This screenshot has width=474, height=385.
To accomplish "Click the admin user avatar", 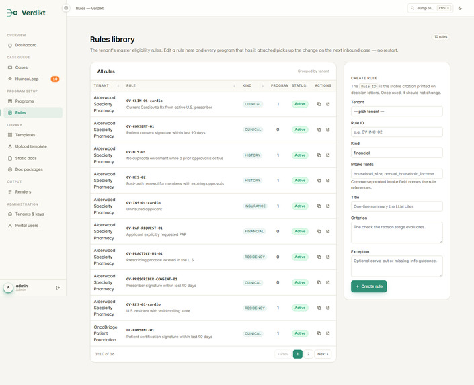I will coord(9,288).
